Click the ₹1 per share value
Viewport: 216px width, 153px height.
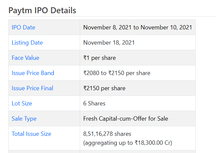tap(99, 58)
